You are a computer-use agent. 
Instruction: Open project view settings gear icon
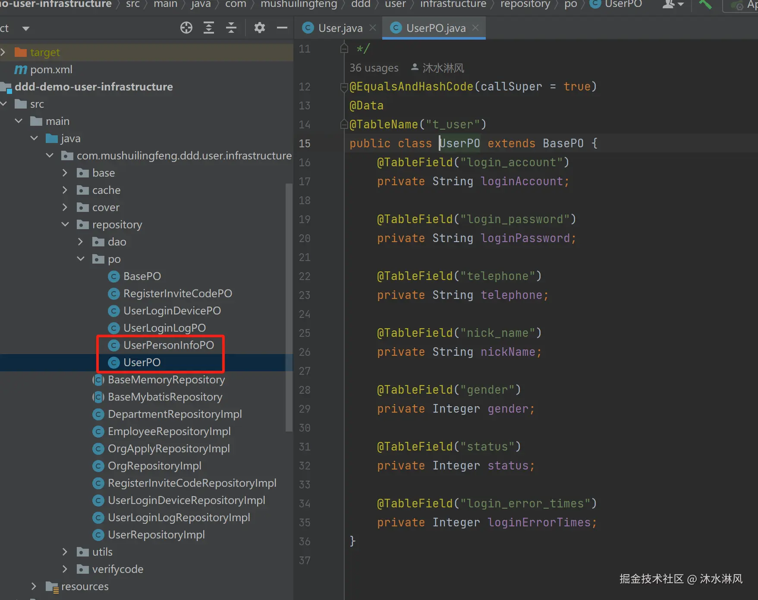(x=259, y=28)
